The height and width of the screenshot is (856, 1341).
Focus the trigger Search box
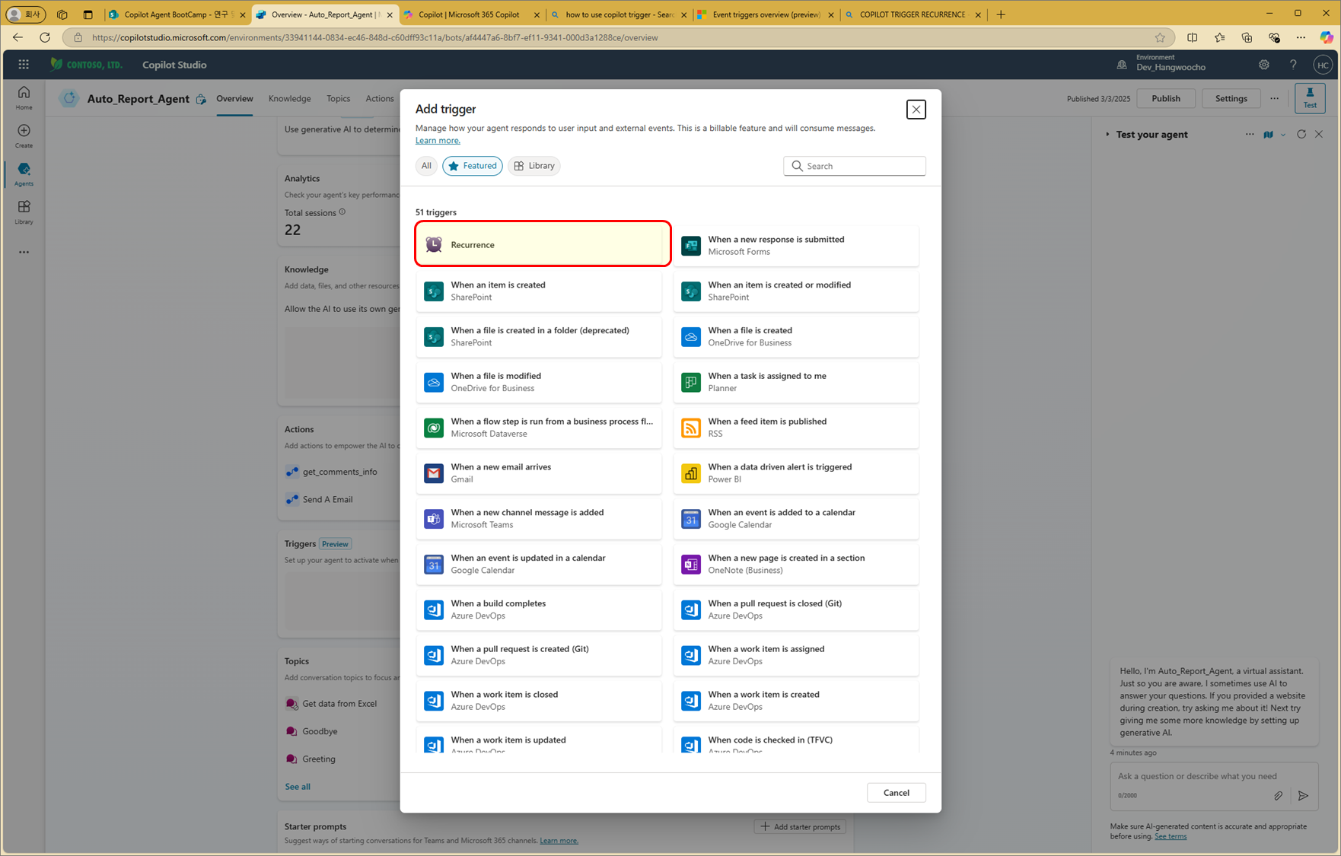click(855, 166)
